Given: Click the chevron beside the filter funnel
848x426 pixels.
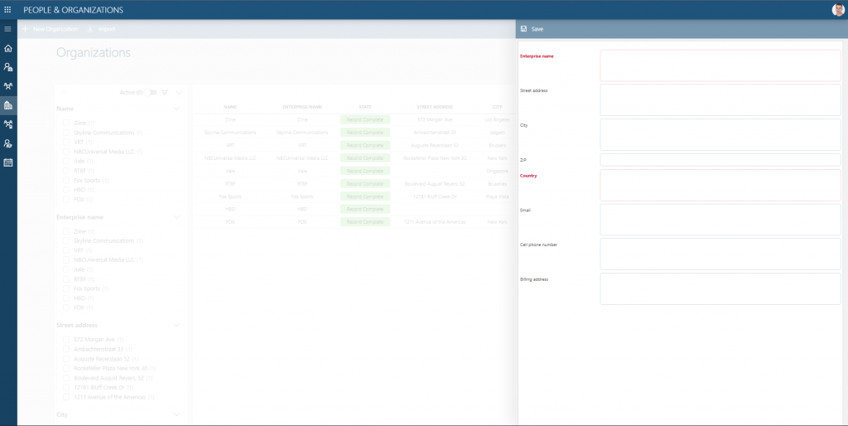Looking at the screenshot, I should point(179,93).
